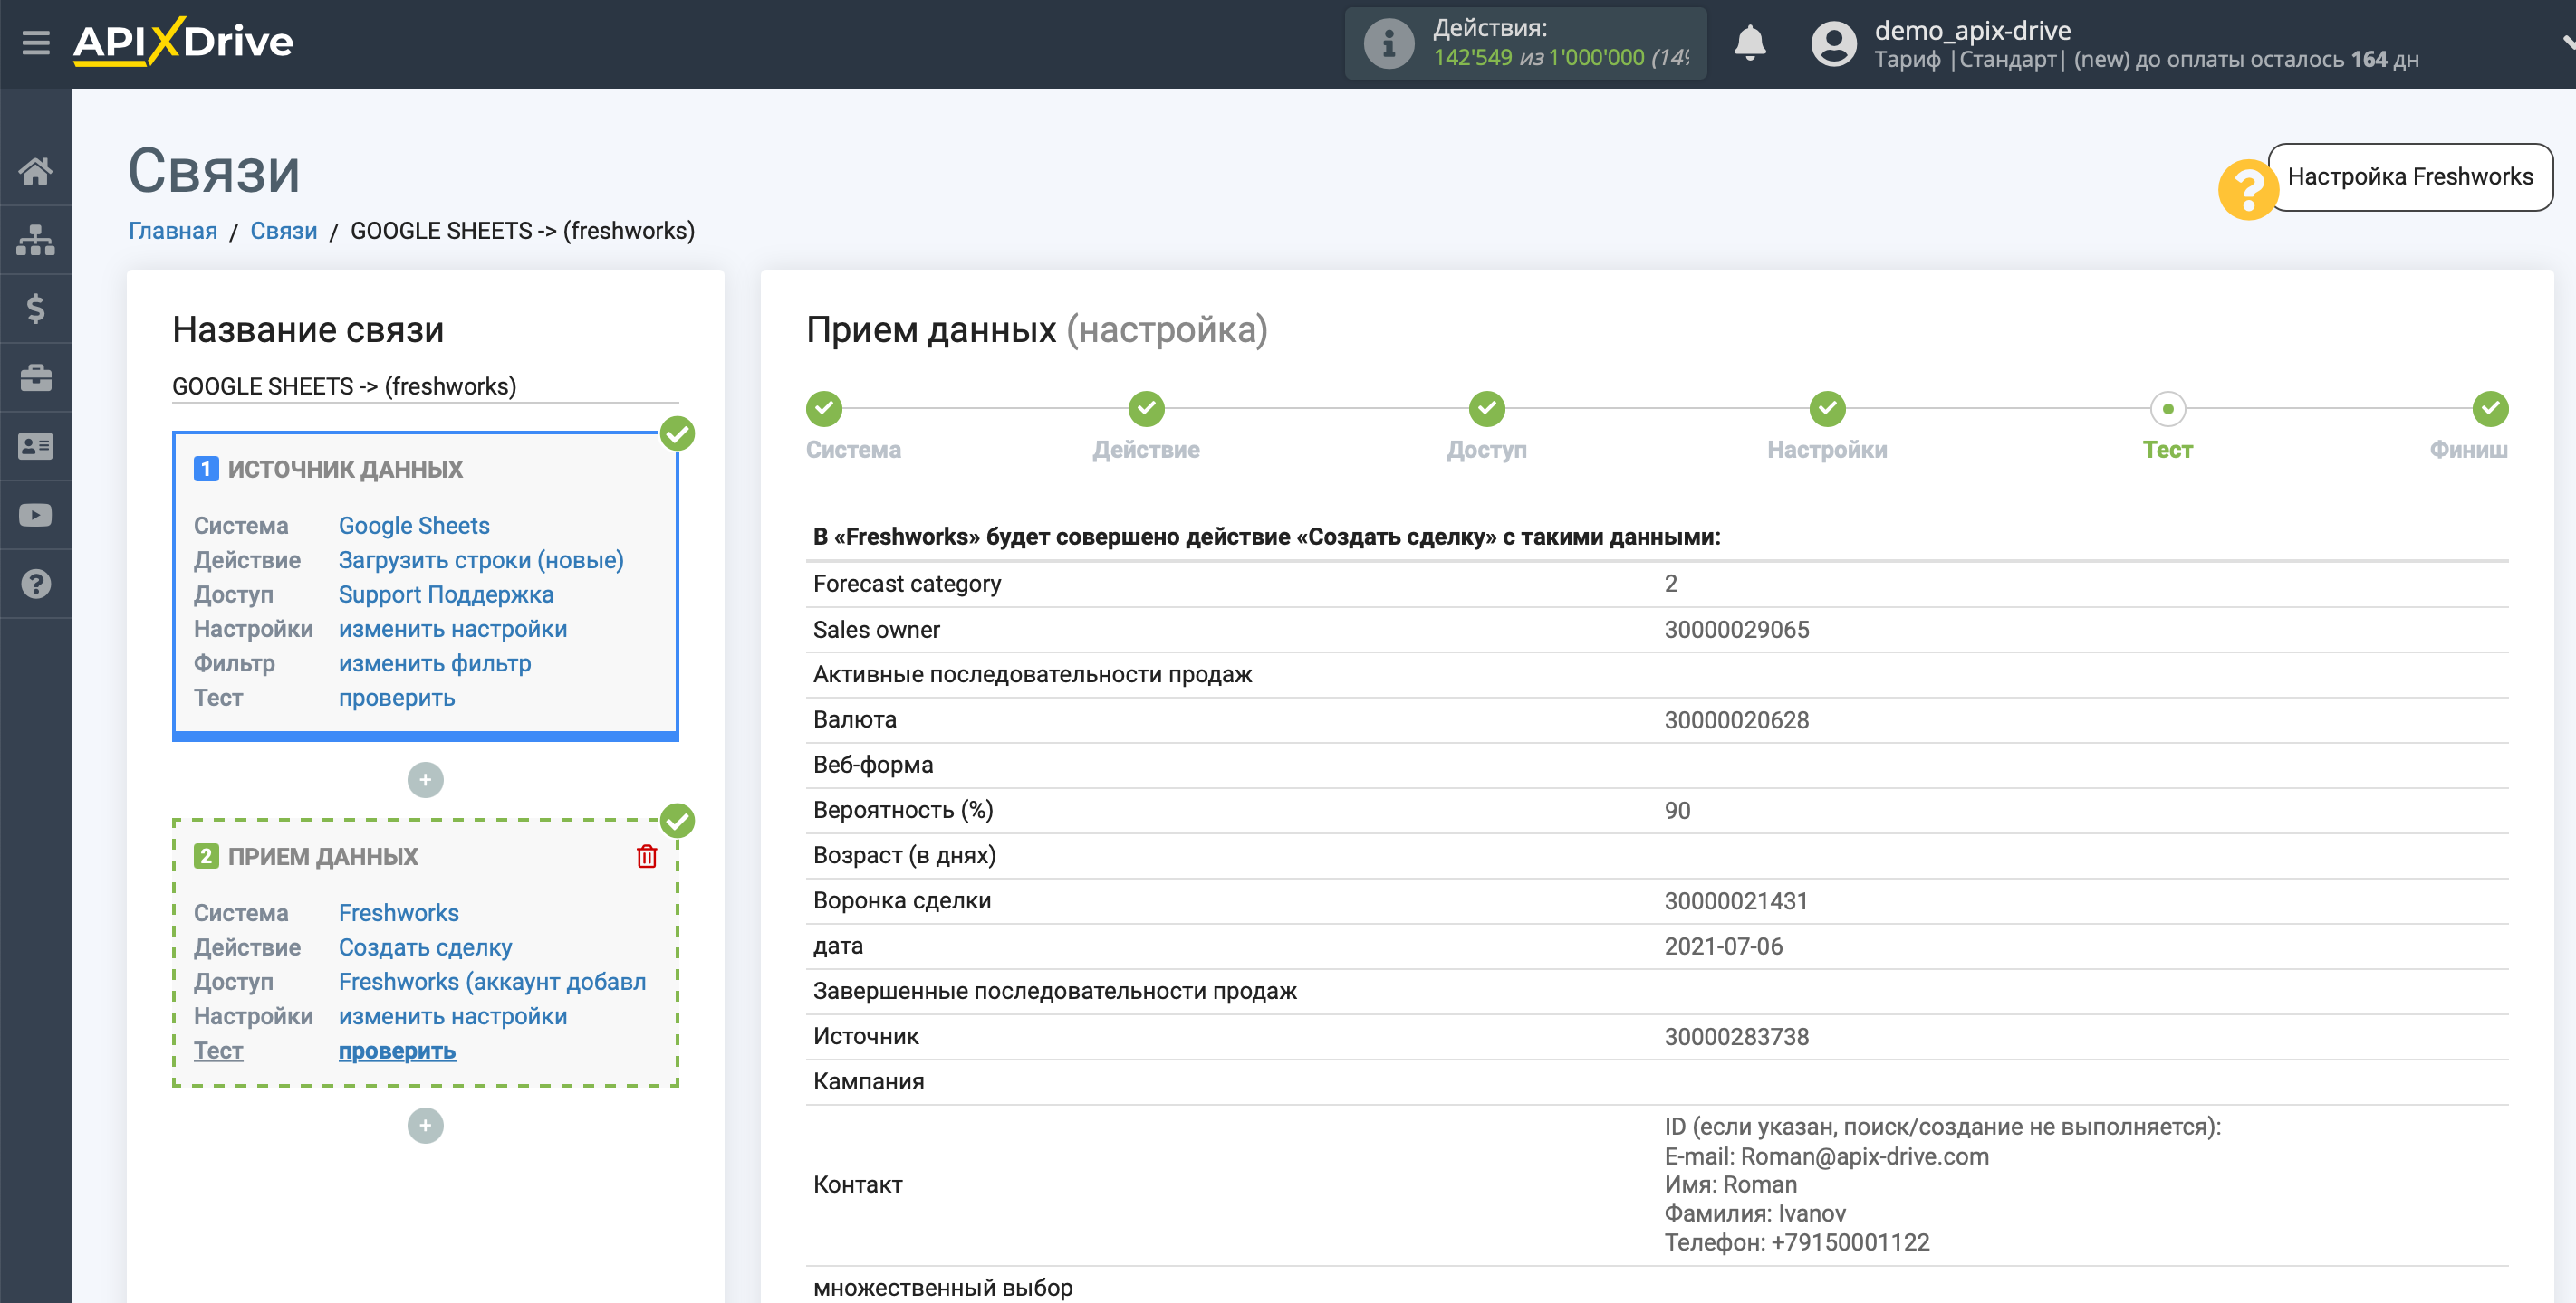Open Freshworks system link

(399, 912)
